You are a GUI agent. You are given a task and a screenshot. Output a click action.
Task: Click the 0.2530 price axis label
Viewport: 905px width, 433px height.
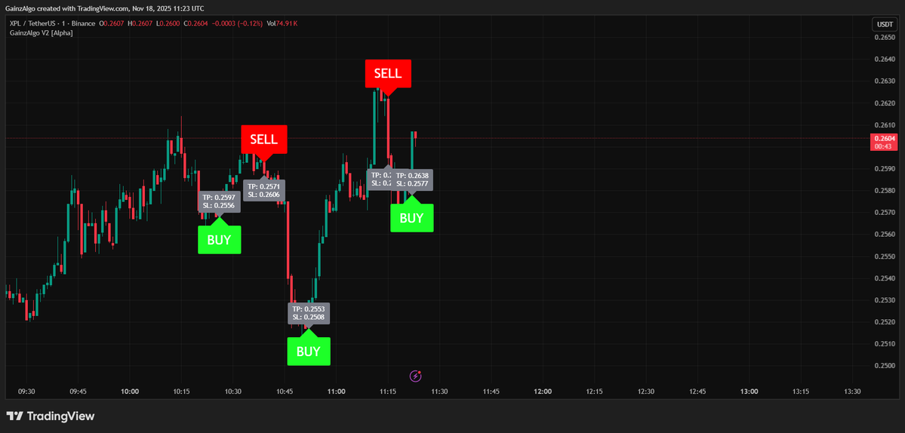(x=884, y=300)
